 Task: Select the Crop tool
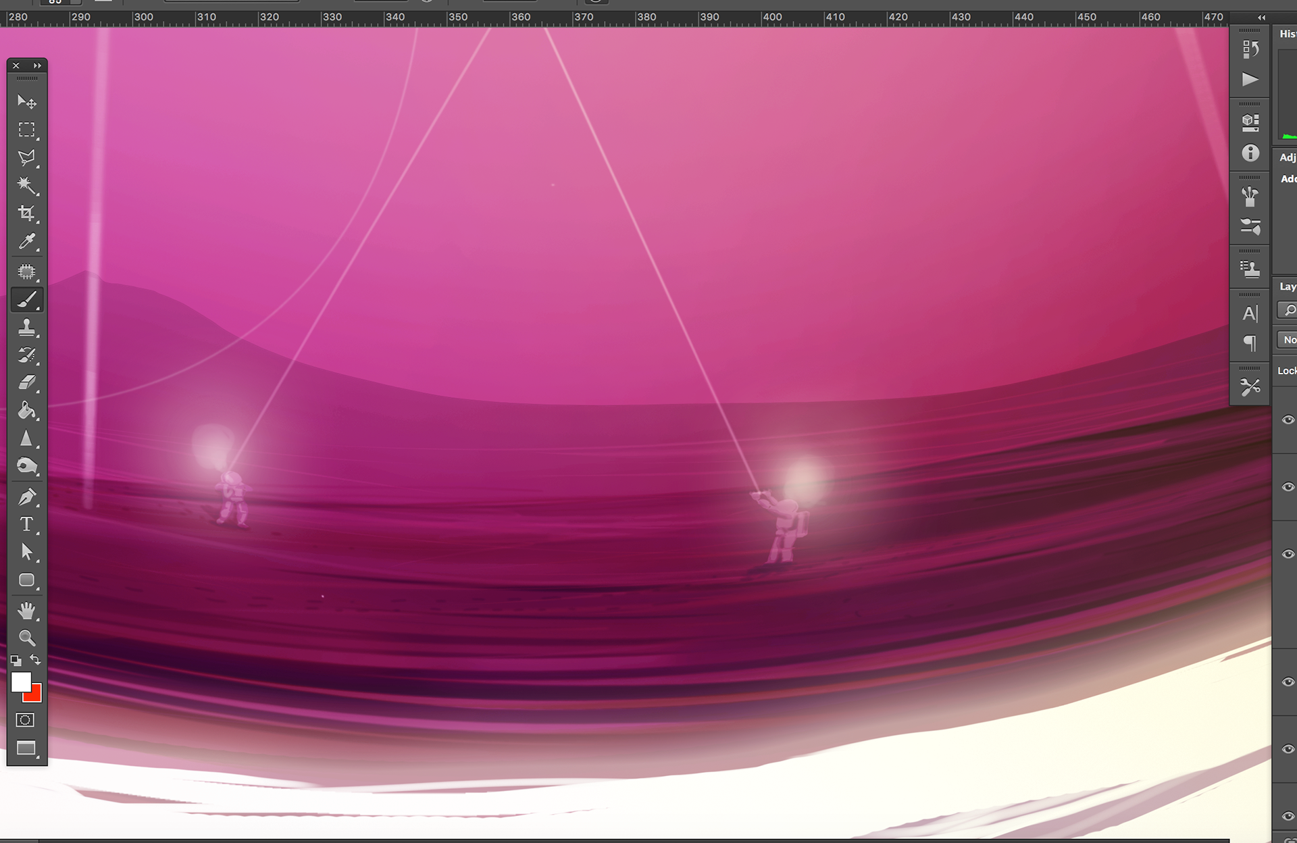coord(26,213)
